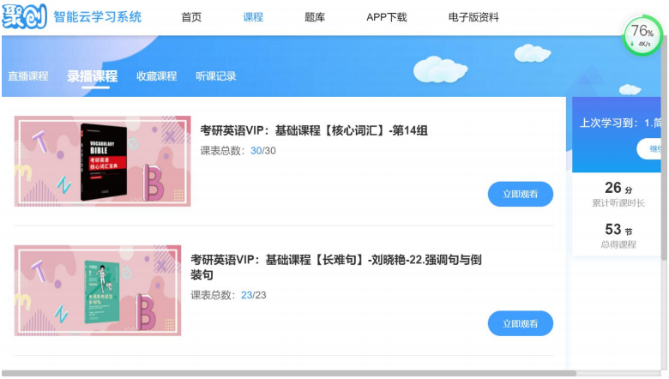Click the partially visible 继续 button in 上次学习到 card
The width and height of the screenshot is (669, 379).
pos(649,149)
